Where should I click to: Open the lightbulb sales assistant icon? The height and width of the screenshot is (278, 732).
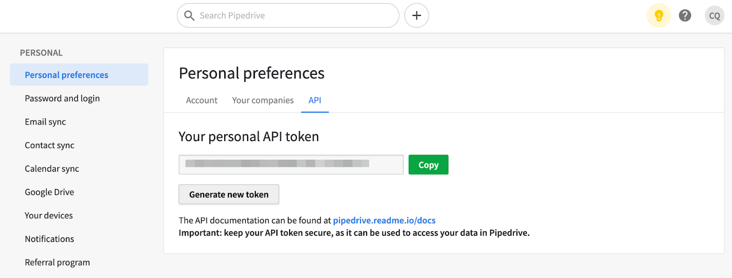[659, 16]
